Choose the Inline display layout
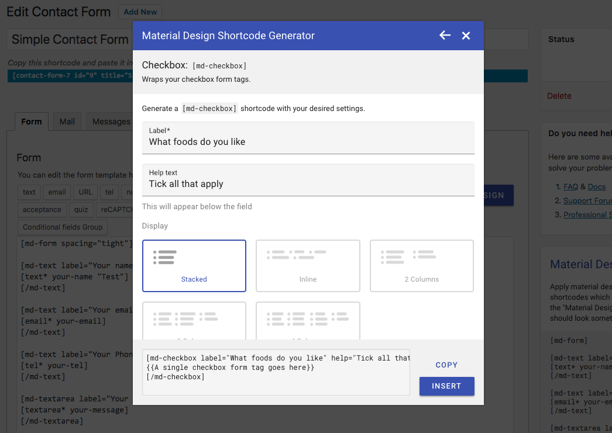Screen dimensions: 612x433 pos(308,266)
